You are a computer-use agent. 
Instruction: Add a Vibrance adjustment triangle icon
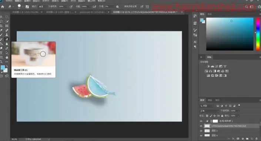click(x=225, y=66)
